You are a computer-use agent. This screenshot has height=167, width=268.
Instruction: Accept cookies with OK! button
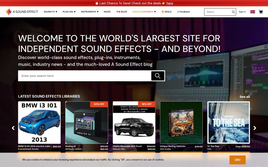(x=237, y=160)
